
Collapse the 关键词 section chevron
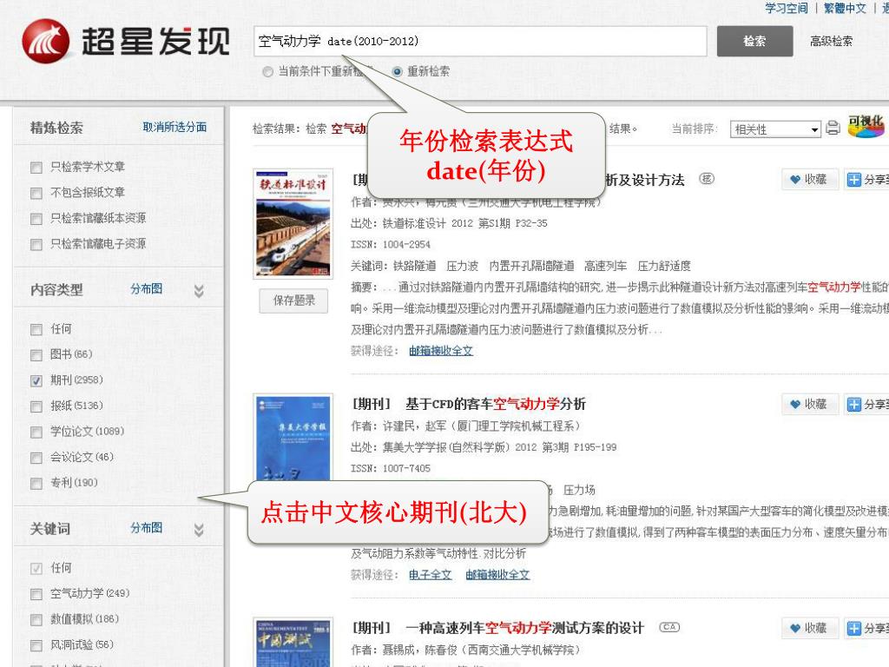[x=199, y=530]
